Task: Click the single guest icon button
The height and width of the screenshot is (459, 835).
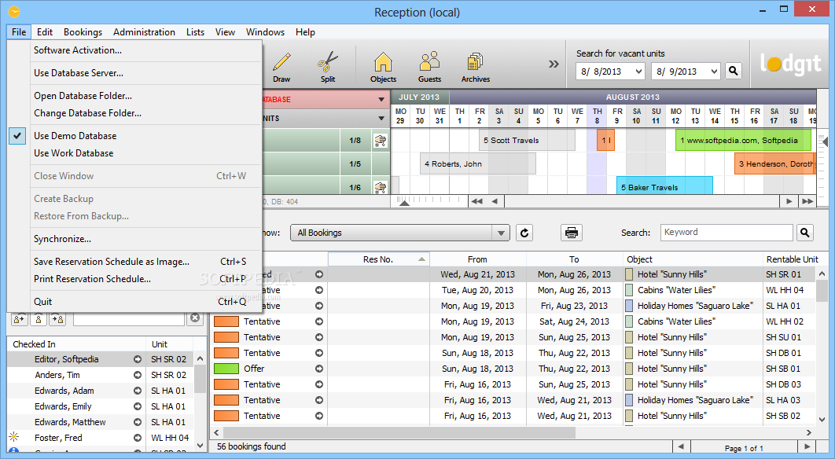Action: pyautogui.click(x=39, y=318)
